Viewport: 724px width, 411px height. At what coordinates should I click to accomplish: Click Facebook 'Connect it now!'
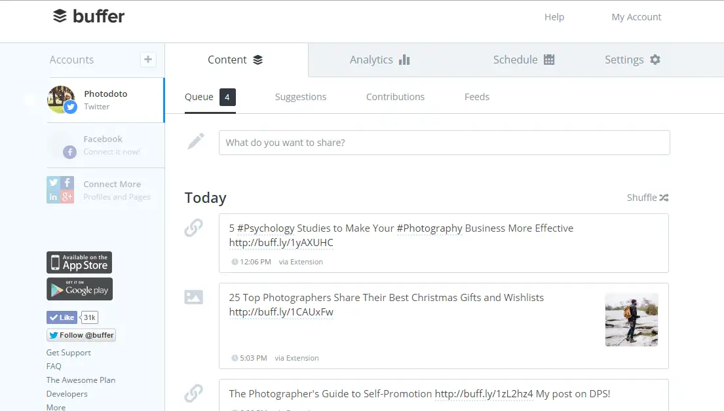tap(112, 152)
